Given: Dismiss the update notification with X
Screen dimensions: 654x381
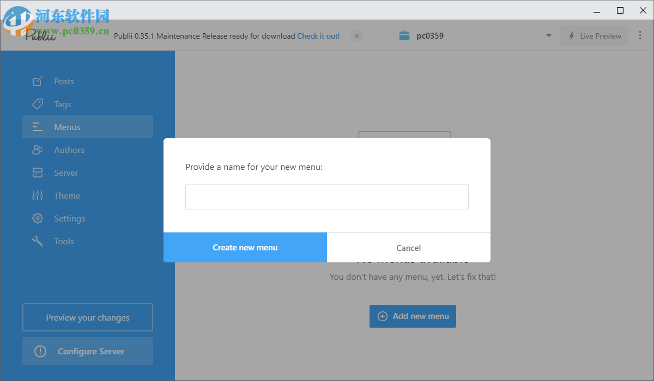Looking at the screenshot, I should coord(356,36).
